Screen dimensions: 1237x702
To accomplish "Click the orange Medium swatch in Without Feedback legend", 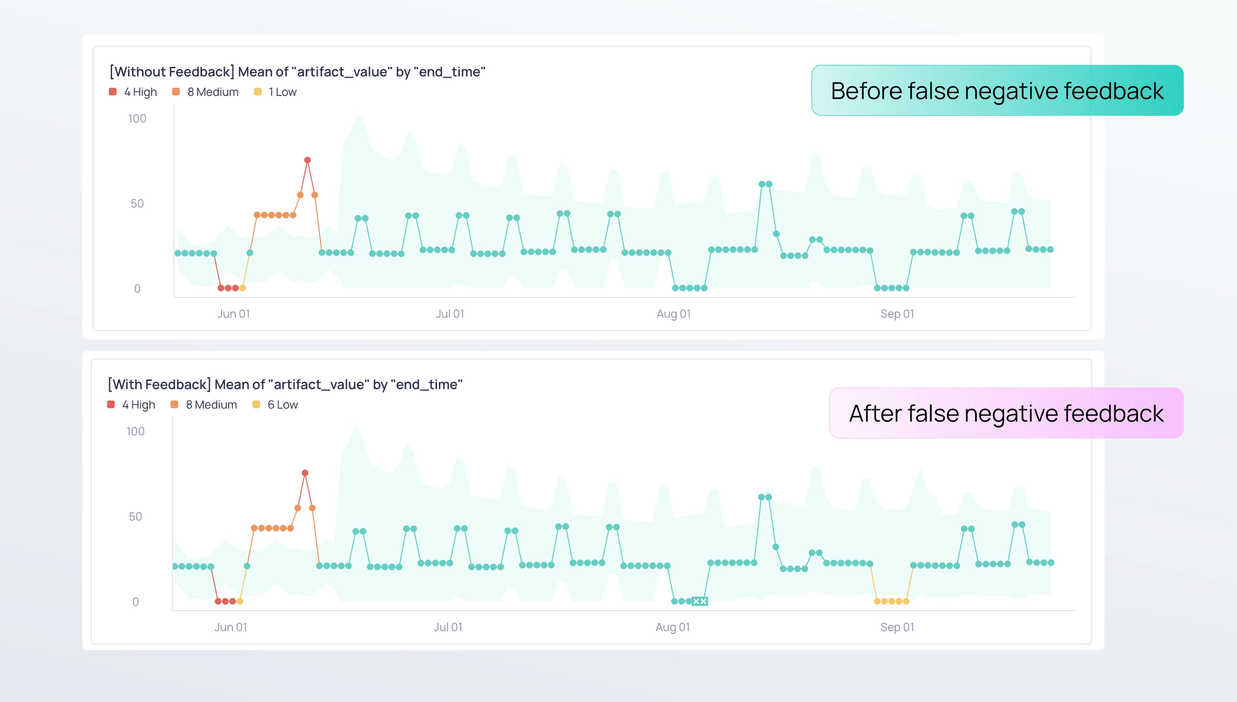I will pos(176,92).
